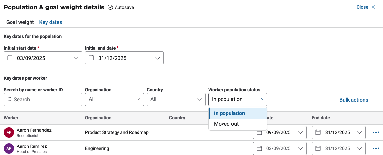Switch to the Goal weight tab

click(20, 22)
